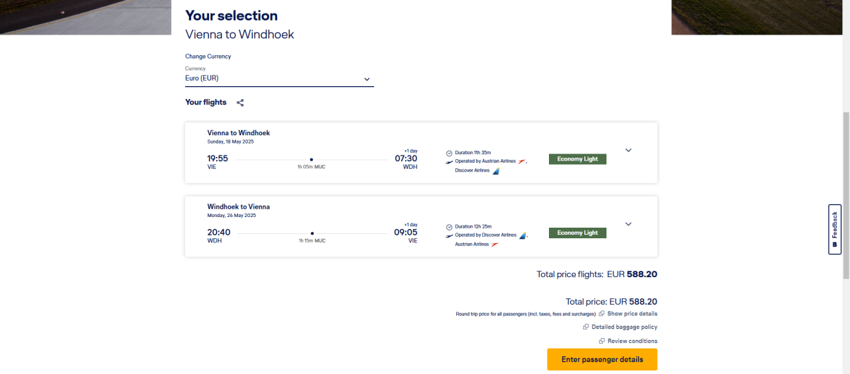Click the return flight airplane operated-by icon
Screen dimensions: 850x374
coord(449,235)
